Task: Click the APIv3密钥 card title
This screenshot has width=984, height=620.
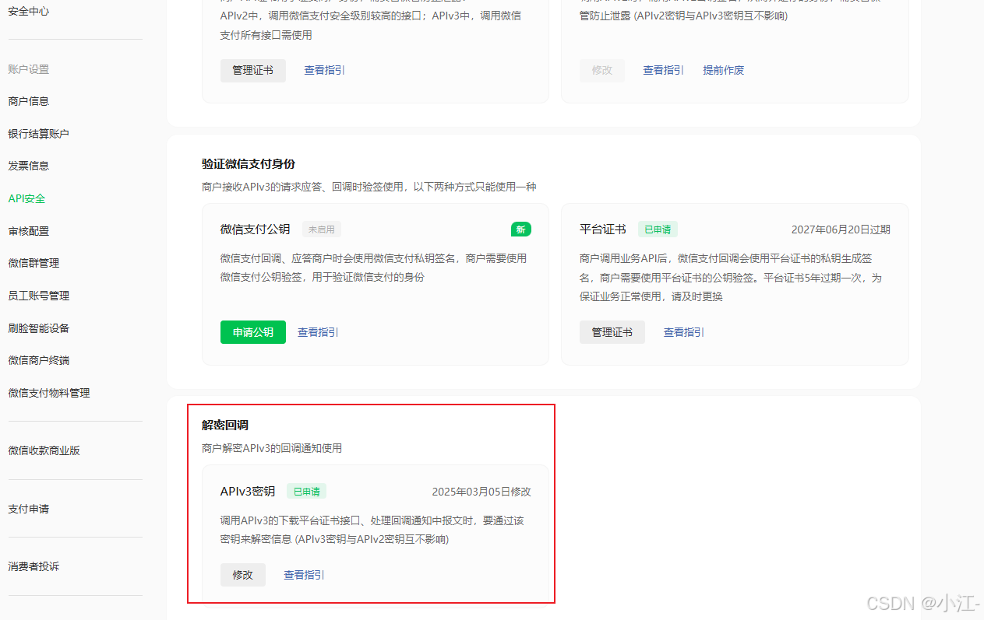Action: (x=248, y=492)
